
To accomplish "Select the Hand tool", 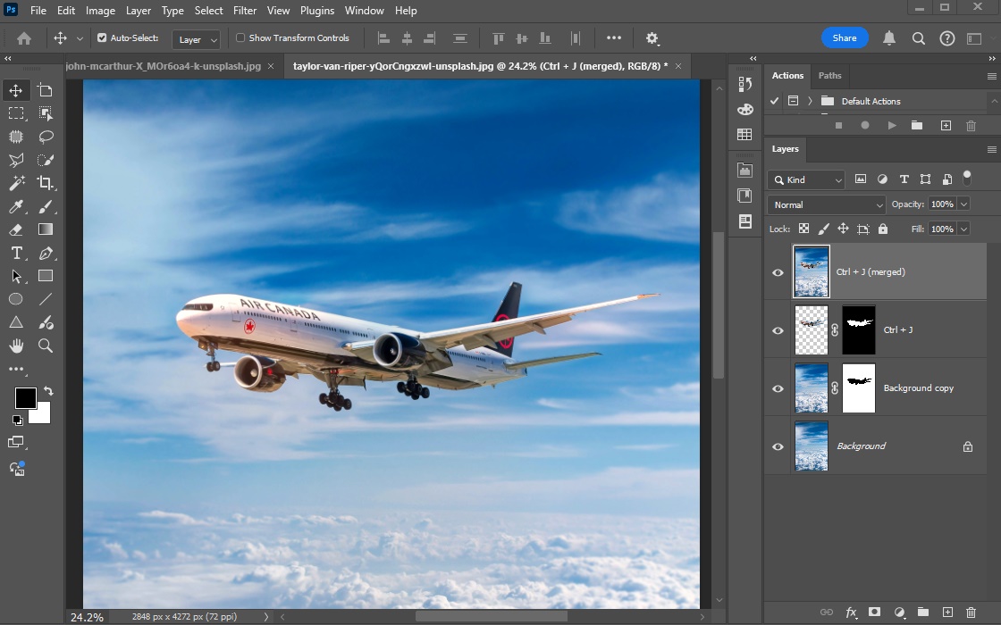I will pyautogui.click(x=16, y=346).
